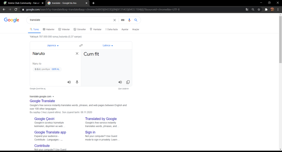282x152 pixels.
Task: Open Google Çeviri'de aç link
Action: [x=38, y=89]
